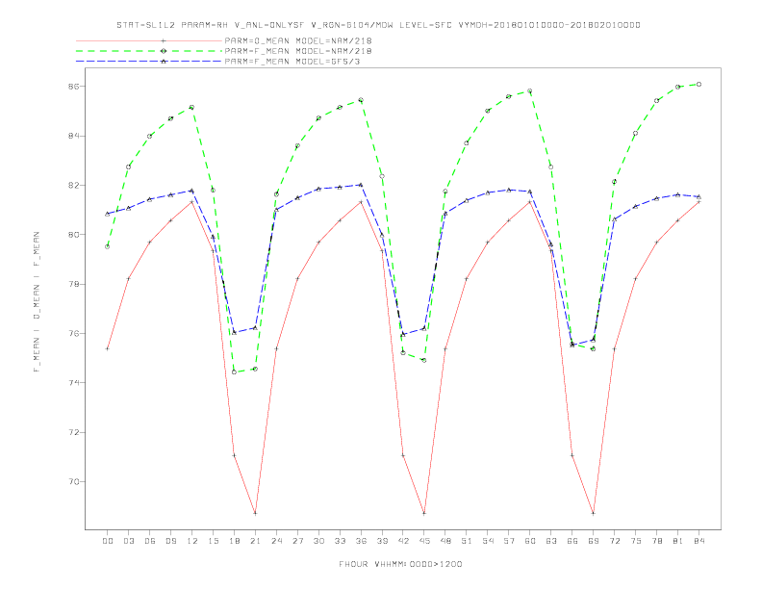This screenshot has height=589, width=762.
Task: Click green NAM forecast circle at hour 36
Action: click(x=361, y=100)
